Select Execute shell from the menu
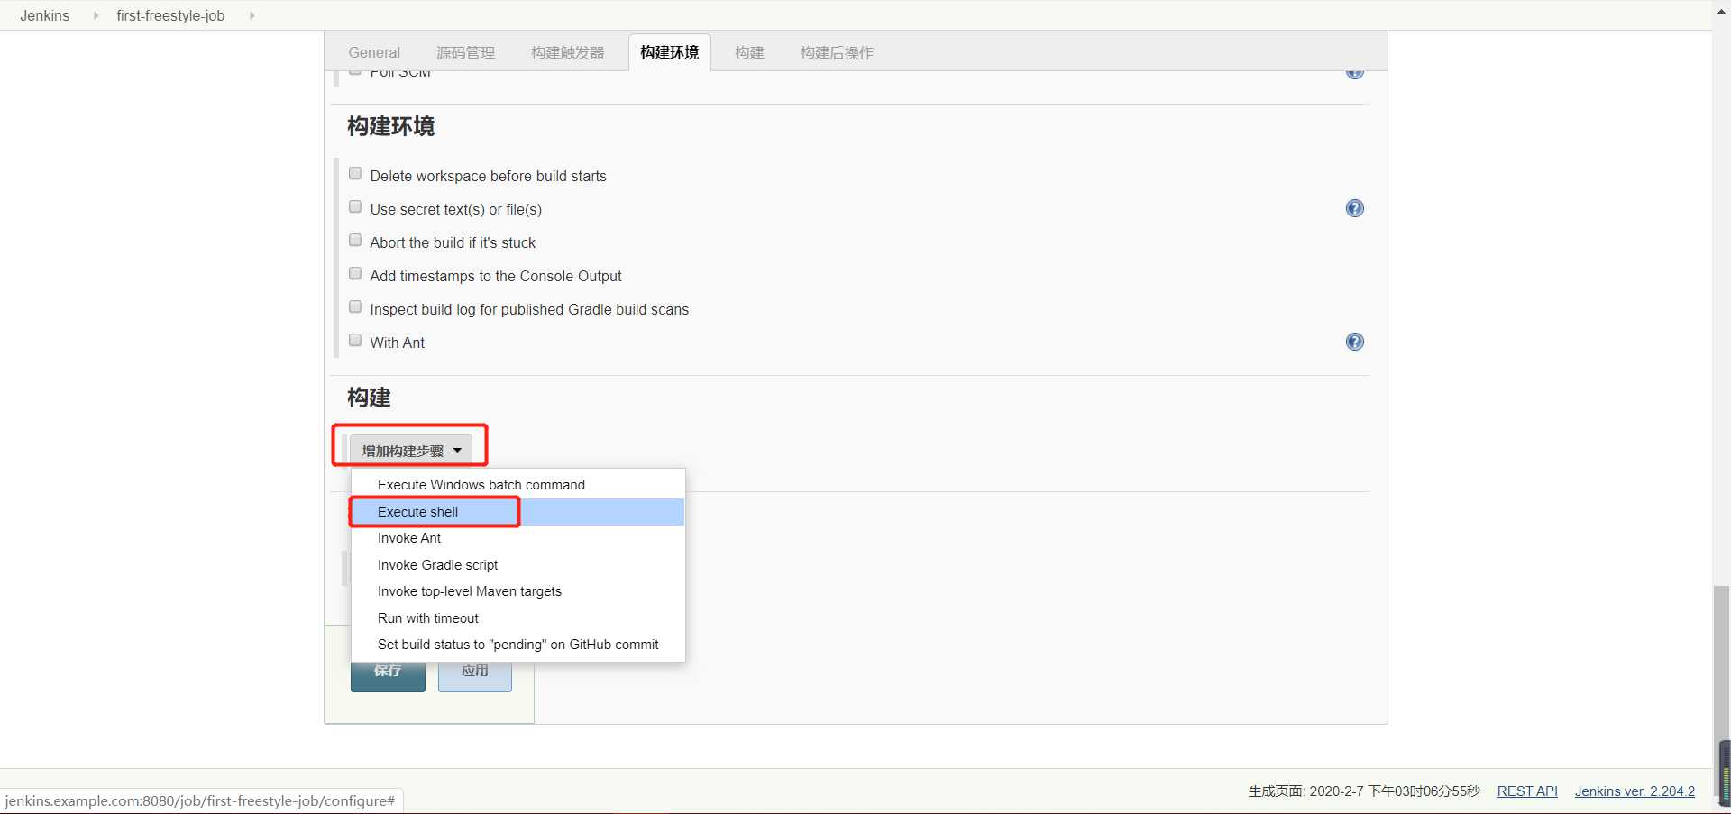The image size is (1731, 814). pyautogui.click(x=517, y=512)
